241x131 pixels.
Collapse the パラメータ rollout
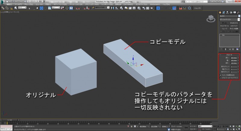click(x=229, y=55)
